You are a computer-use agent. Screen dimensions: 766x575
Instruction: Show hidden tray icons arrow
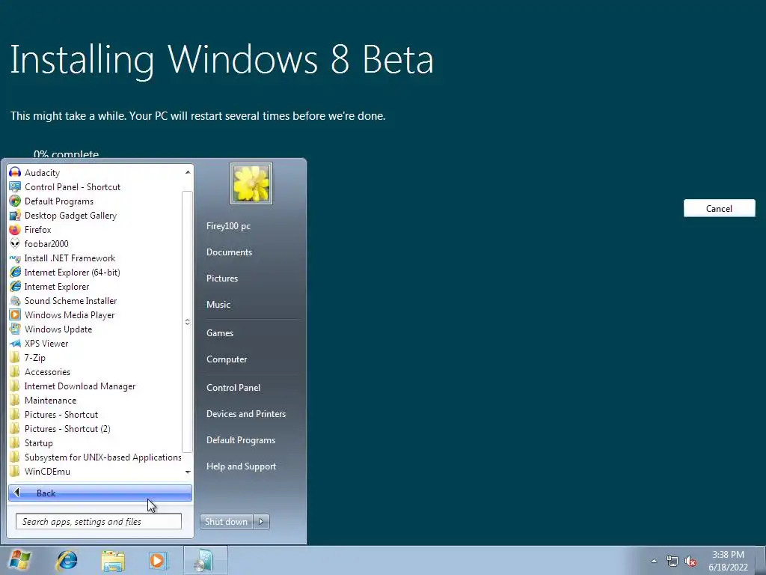point(654,561)
